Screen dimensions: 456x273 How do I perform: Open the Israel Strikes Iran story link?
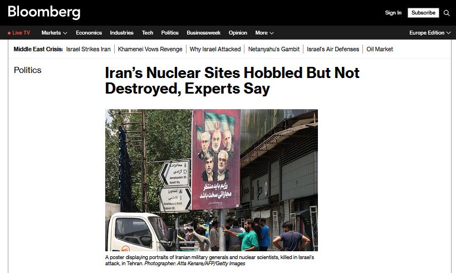89,49
